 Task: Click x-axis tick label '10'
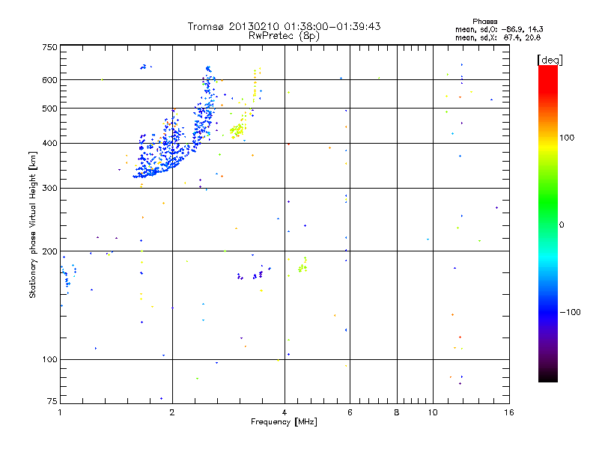click(x=433, y=412)
